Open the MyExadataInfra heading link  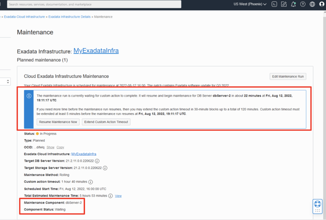click(96, 51)
